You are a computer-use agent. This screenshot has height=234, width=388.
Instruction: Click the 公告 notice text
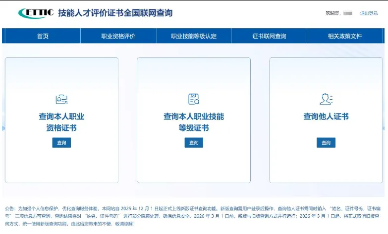tap(193, 216)
